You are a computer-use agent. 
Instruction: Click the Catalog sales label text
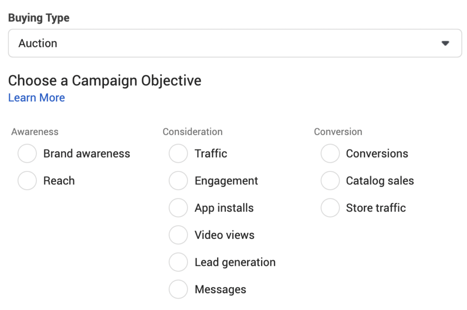380,181
